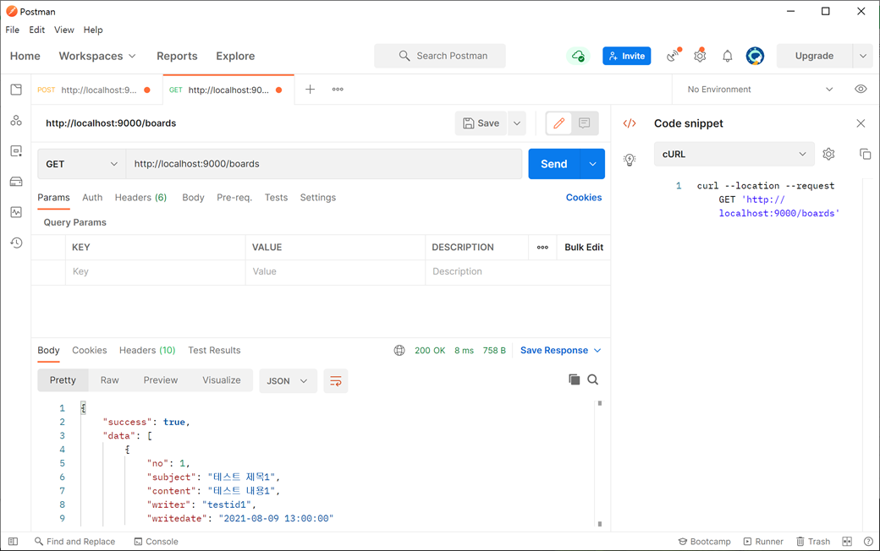The image size is (880, 551).
Task: Open the No Environment selector
Action: pos(760,89)
